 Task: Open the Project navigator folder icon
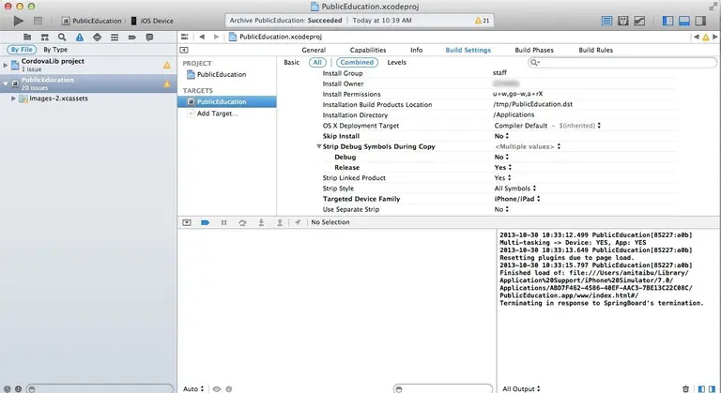click(x=27, y=38)
